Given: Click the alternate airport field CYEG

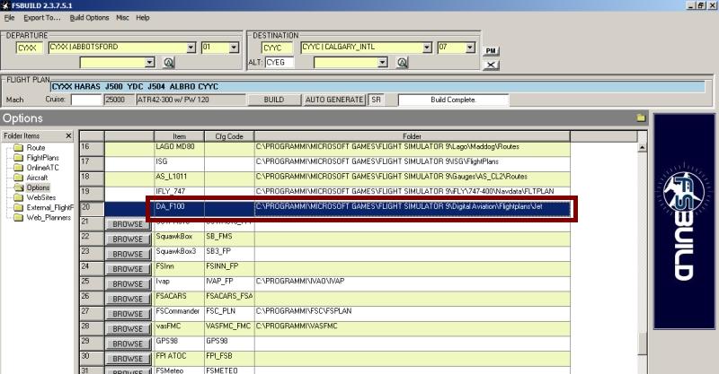Looking at the screenshot, I should [x=280, y=62].
